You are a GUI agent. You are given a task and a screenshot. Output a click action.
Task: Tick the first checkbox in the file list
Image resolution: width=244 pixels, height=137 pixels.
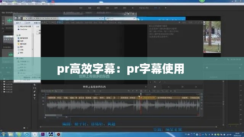point(38,30)
